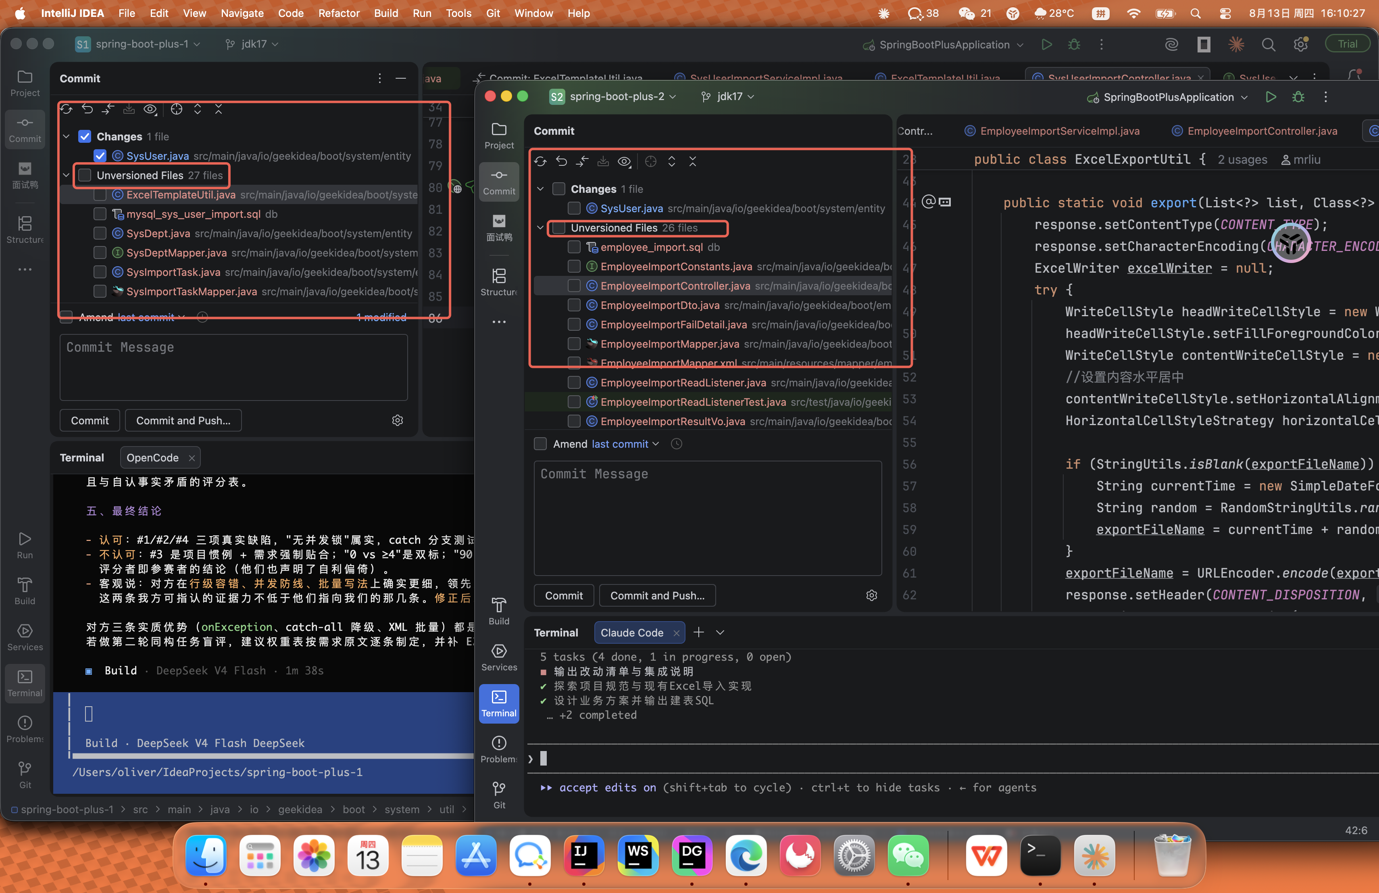Uncheck SysUser.java in spring-boot-plus-1 Changes
1379x893 pixels.
point(100,155)
